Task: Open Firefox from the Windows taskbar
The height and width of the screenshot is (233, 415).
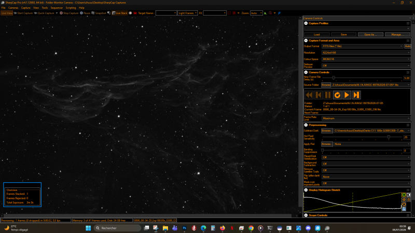Action: point(223,228)
